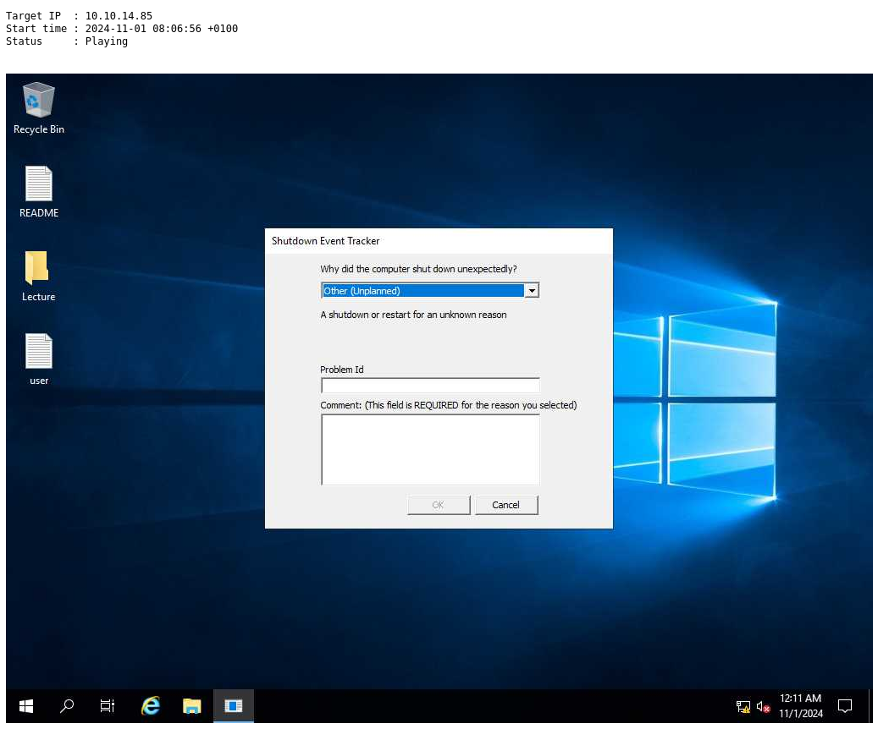Open Task View on the taskbar
Viewport: 878px width, 729px height.
(x=107, y=706)
